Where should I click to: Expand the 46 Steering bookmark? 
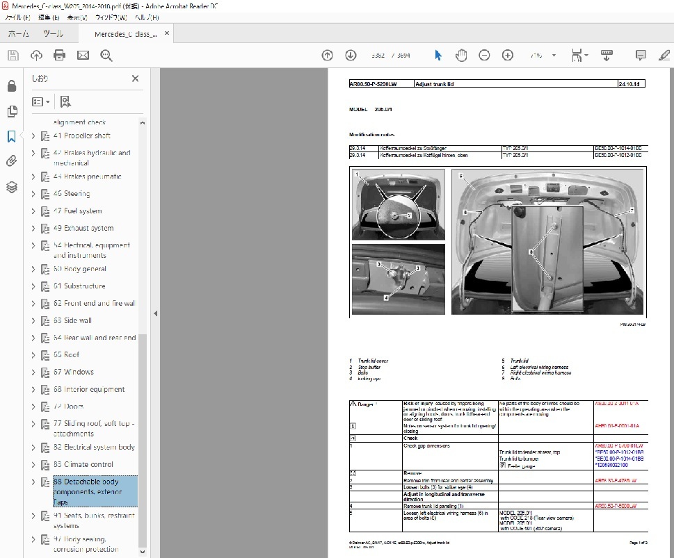pos(33,194)
